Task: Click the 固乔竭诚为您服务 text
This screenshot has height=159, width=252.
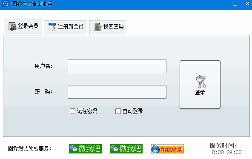Action: point(29,148)
